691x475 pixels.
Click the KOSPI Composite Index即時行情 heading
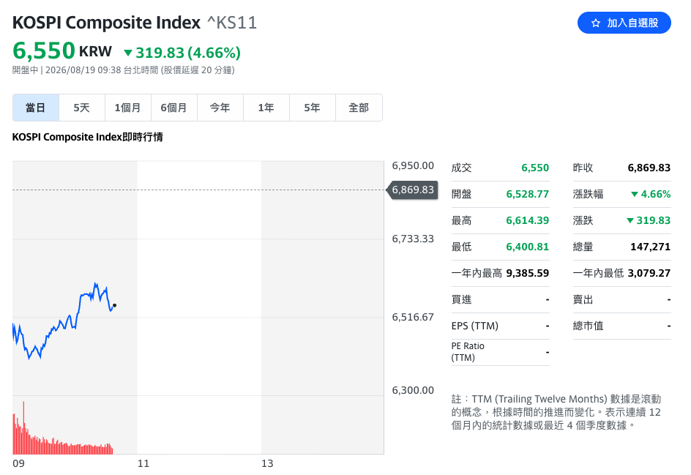[87, 137]
